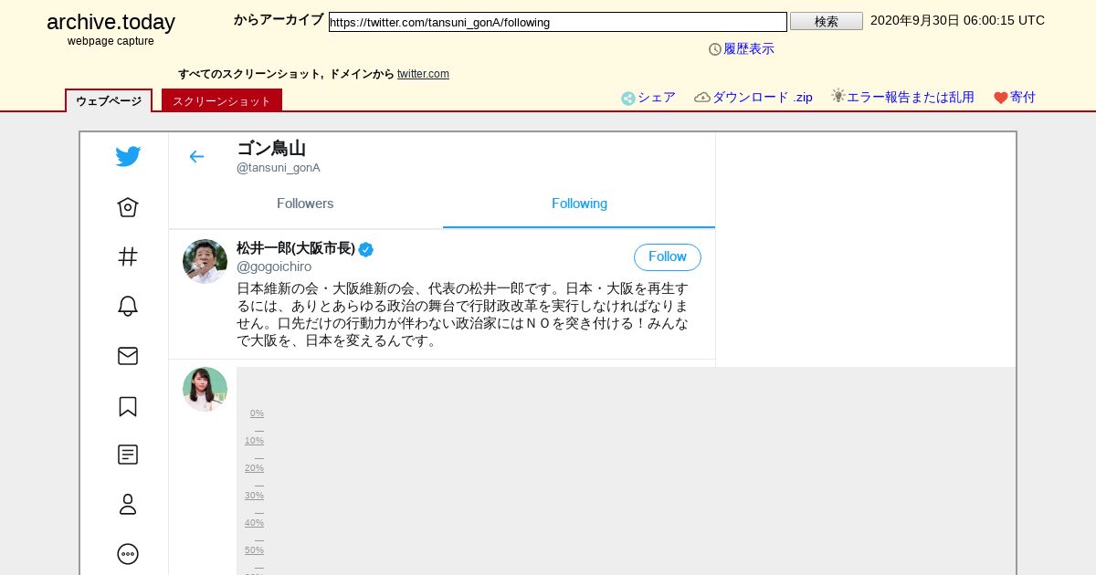Open the second user's avatar with teal background
Image resolution: width=1096 pixels, height=575 pixels.
coord(205,389)
